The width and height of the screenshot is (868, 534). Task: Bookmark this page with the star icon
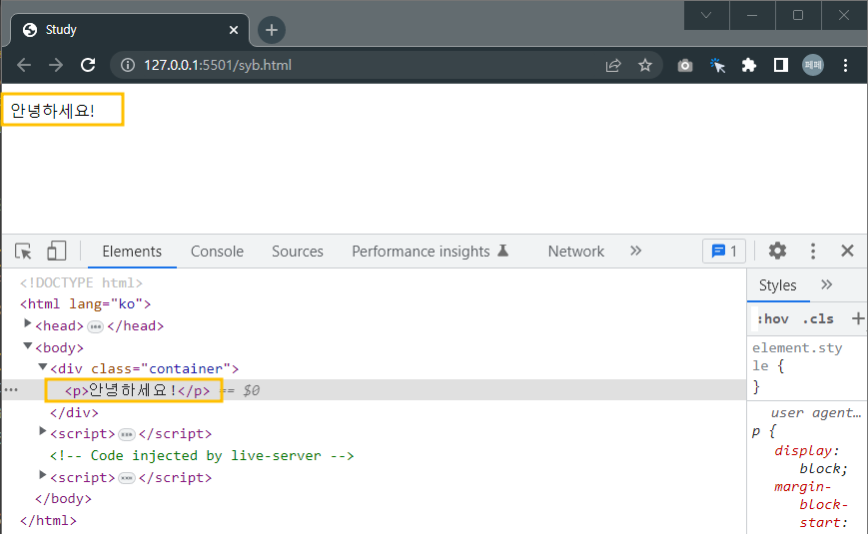pos(645,65)
